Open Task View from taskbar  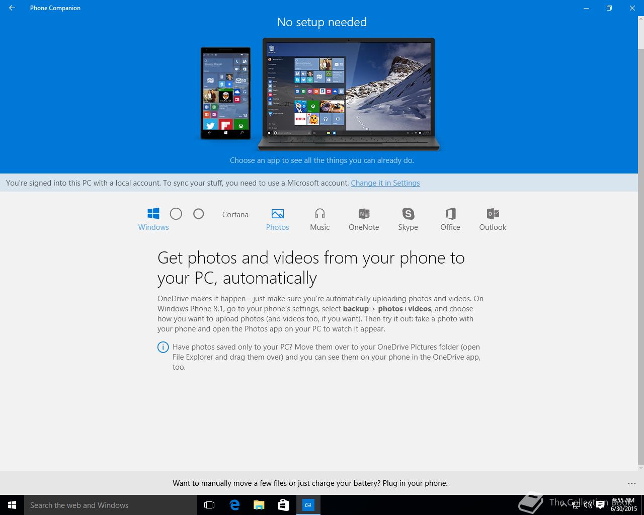[209, 505]
